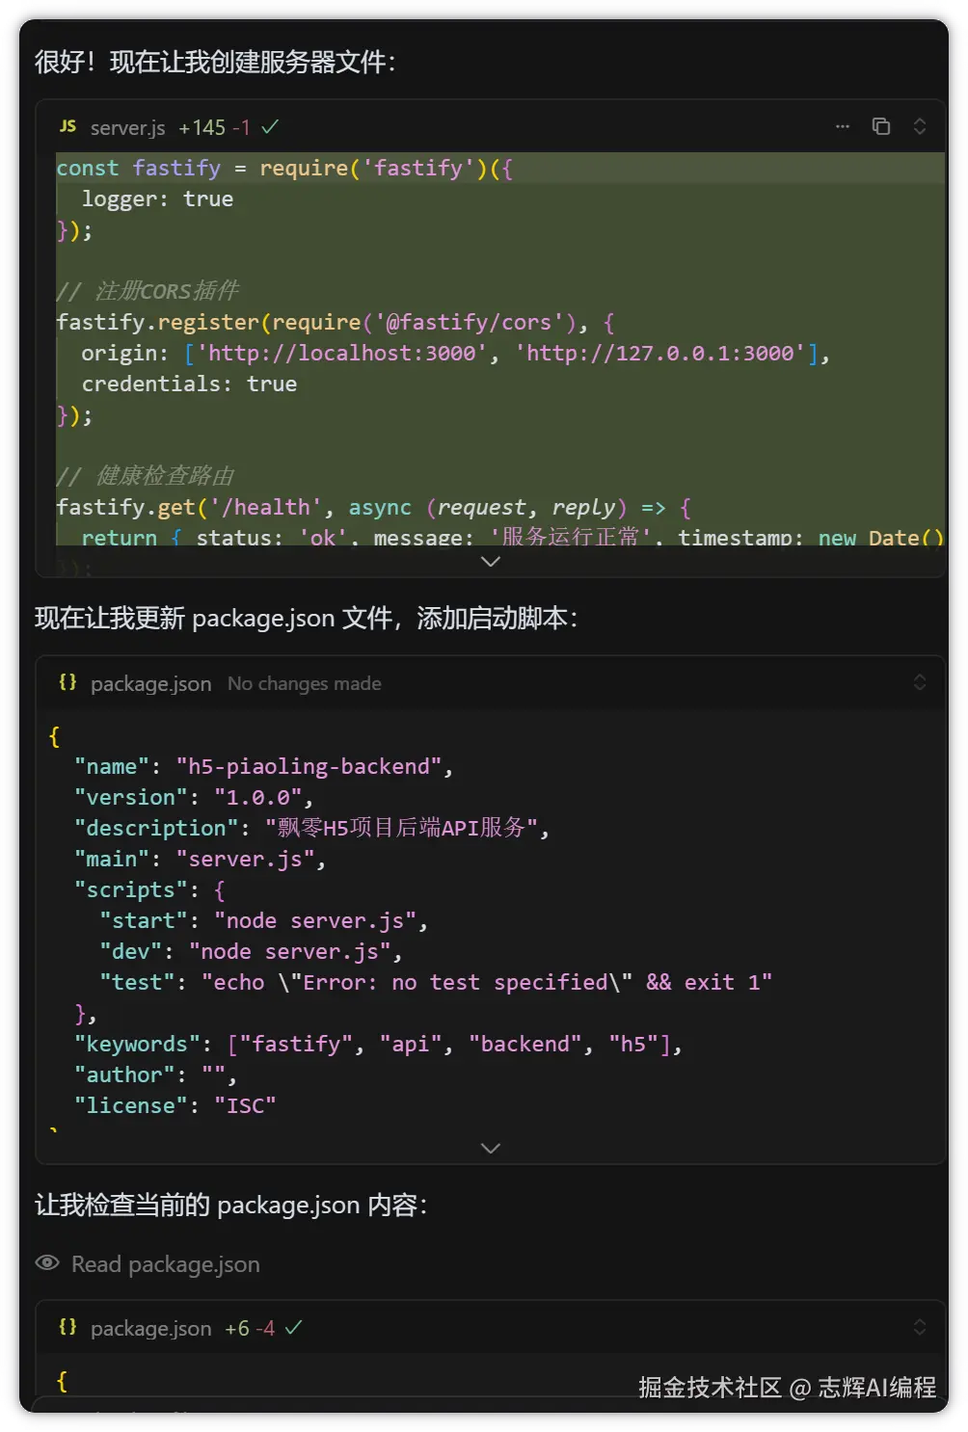Viewport: 968px width, 1432px height.
Task: Click the eye icon beside Read package.json
Action: [x=47, y=1263]
